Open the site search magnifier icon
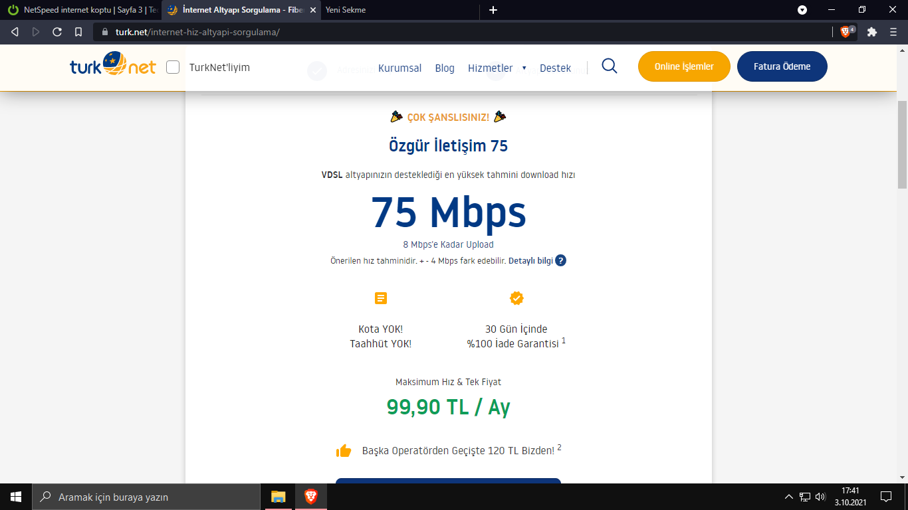The width and height of the screenshot is (908, 510). tap(609, 66)
